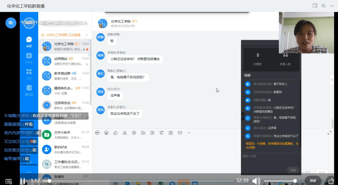338x185 pixels.
Task: Click the 发送 button in live panel
Action: [293, 170]
